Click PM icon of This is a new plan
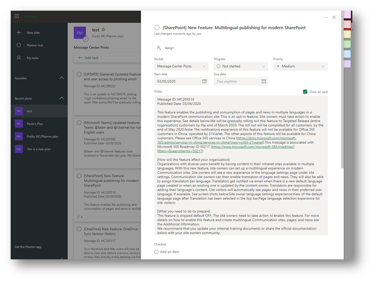Image resolution: width=374 pixels, height=281 pixels. click(19, 149)
